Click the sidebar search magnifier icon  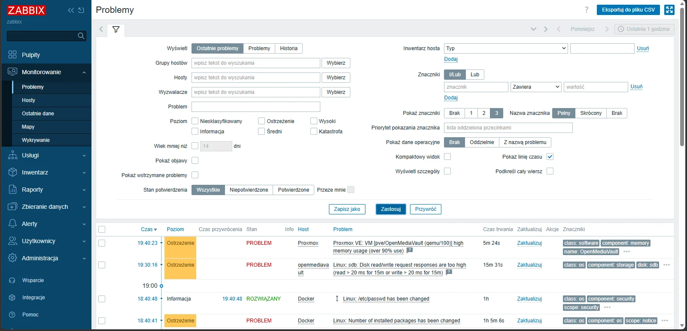tap(81, 36)
